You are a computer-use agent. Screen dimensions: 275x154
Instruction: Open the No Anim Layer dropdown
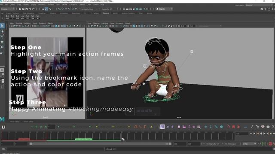231,144
